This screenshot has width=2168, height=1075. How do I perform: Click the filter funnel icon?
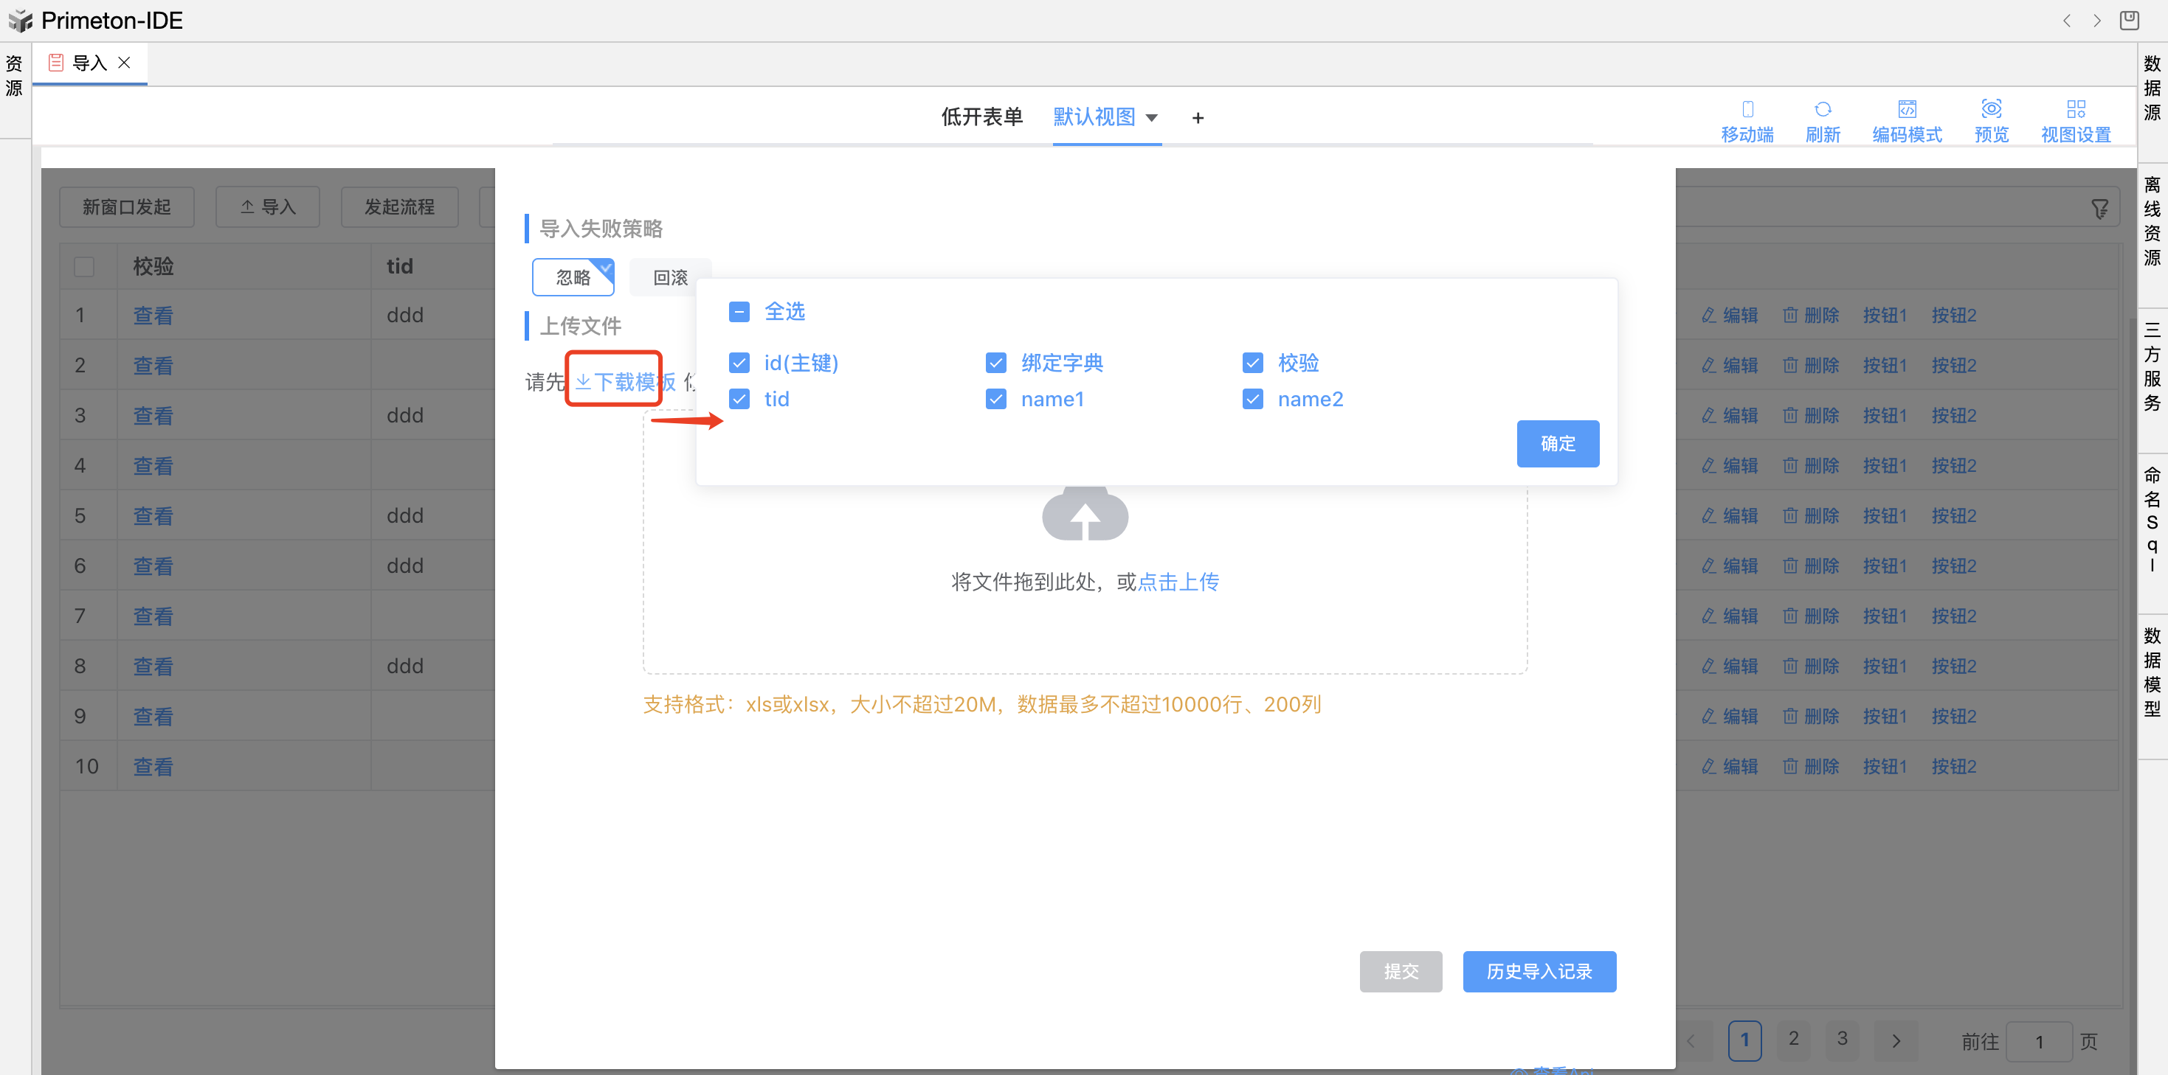pos(2100,209)
